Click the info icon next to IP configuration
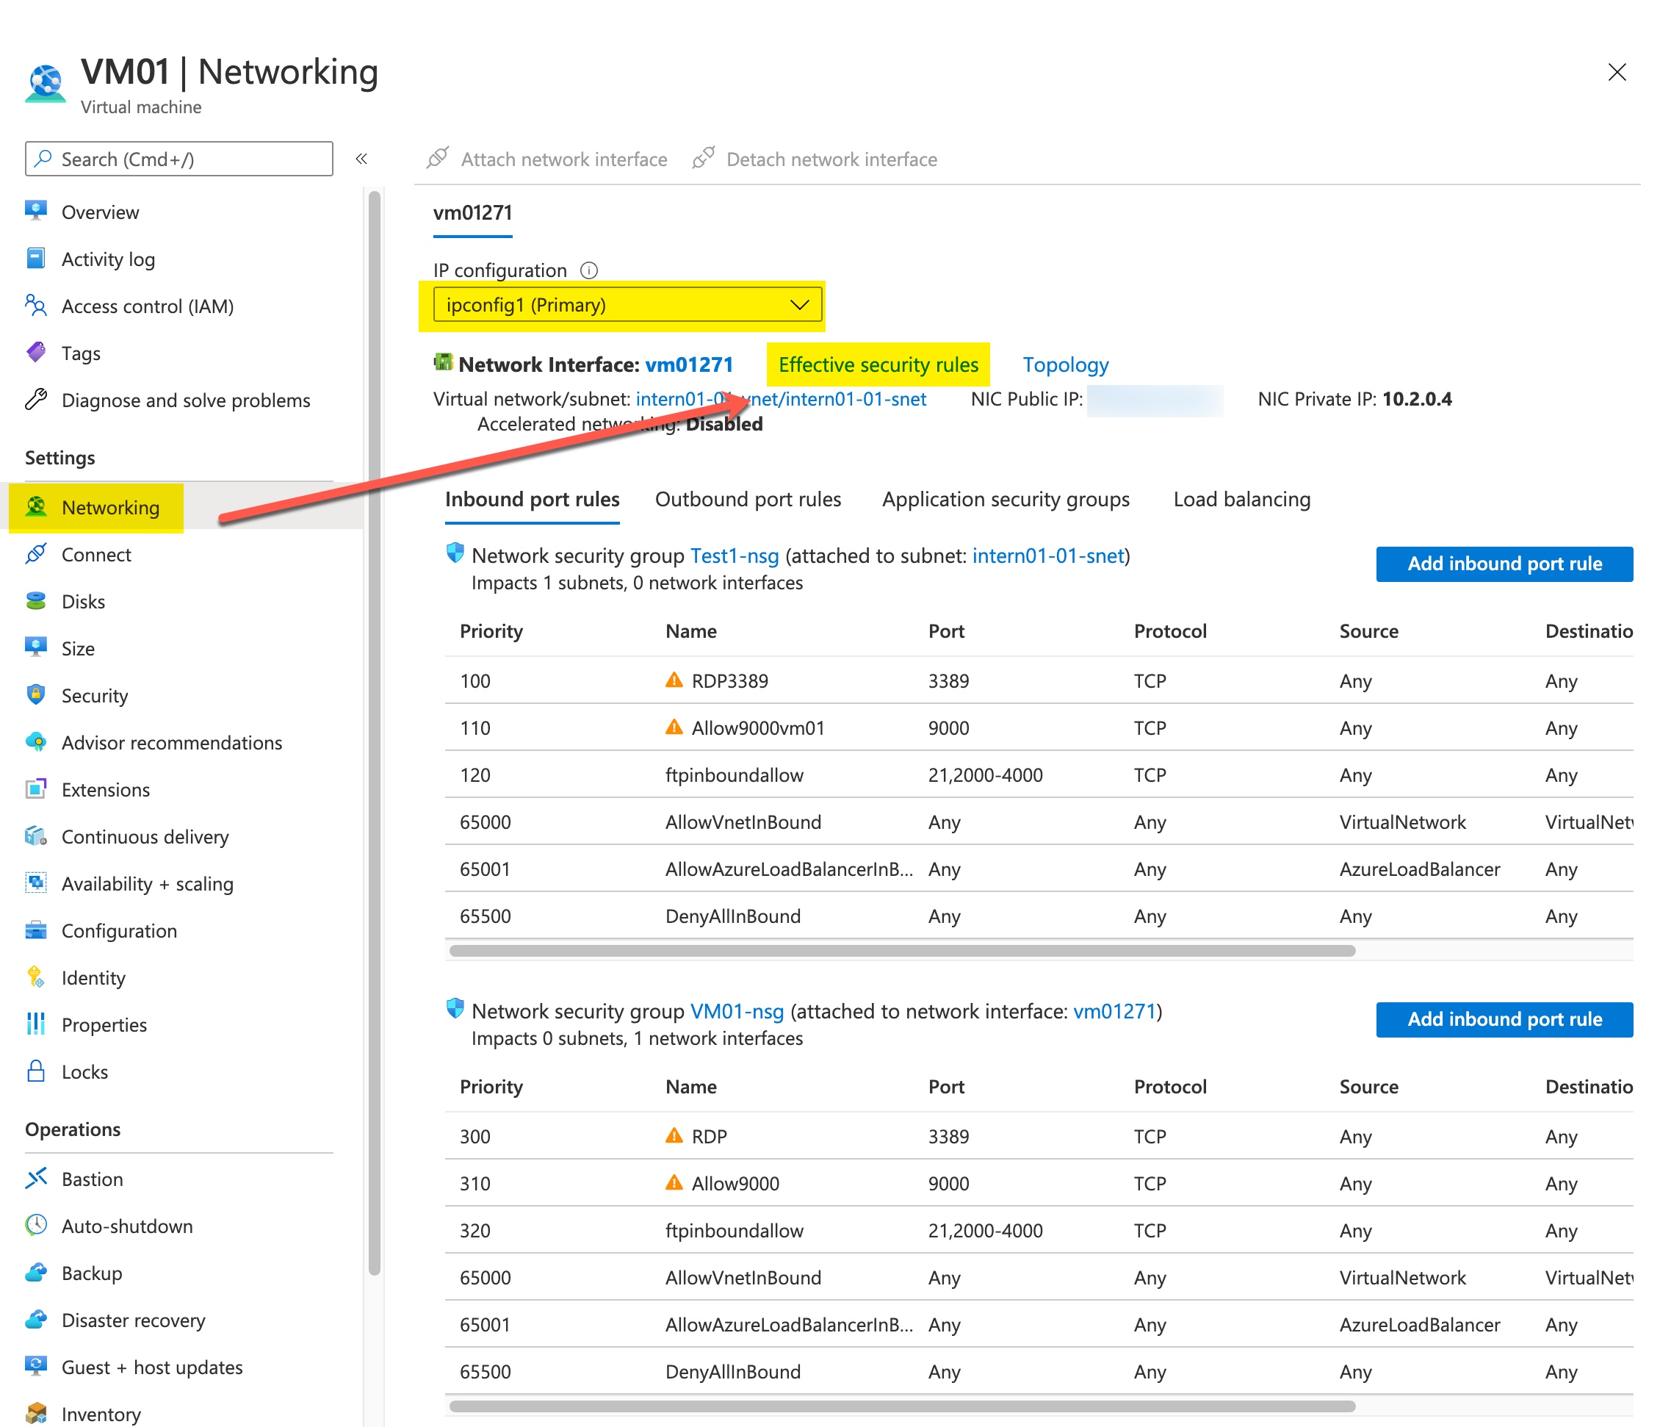 pyautogui.click(x=589, y=270)
